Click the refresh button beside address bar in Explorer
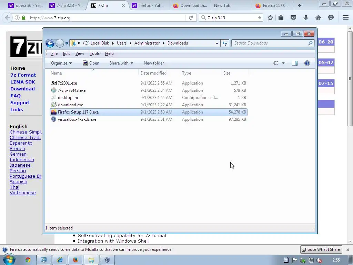 [225, 43]
